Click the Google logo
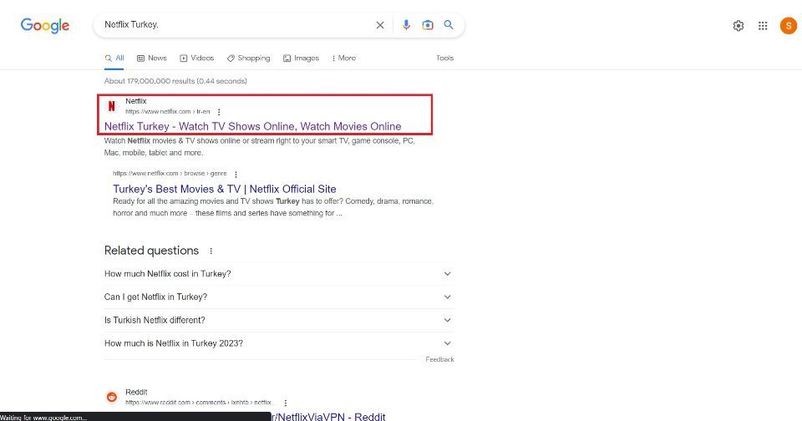The height and width of the screenshot is (421, 802). click(44, 25)
